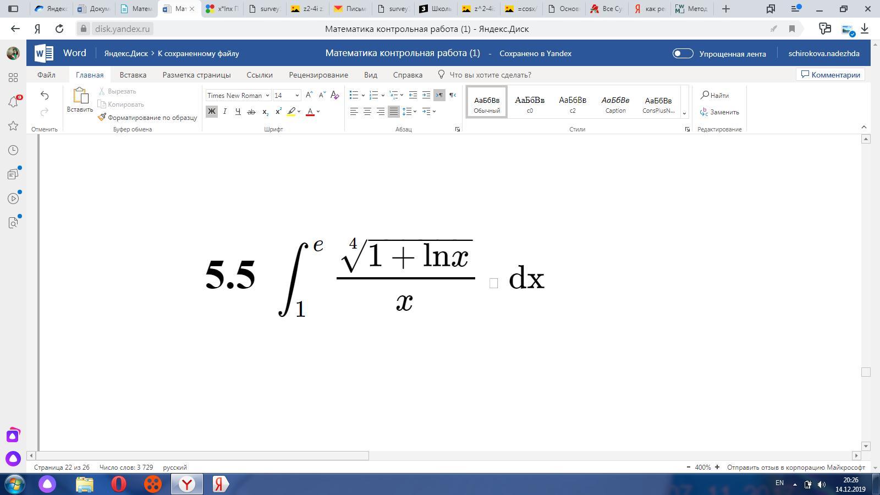Screen dimensions: 880x495
Task: Toggle Bold (Ж) formatting
Action: click(212, 112)
